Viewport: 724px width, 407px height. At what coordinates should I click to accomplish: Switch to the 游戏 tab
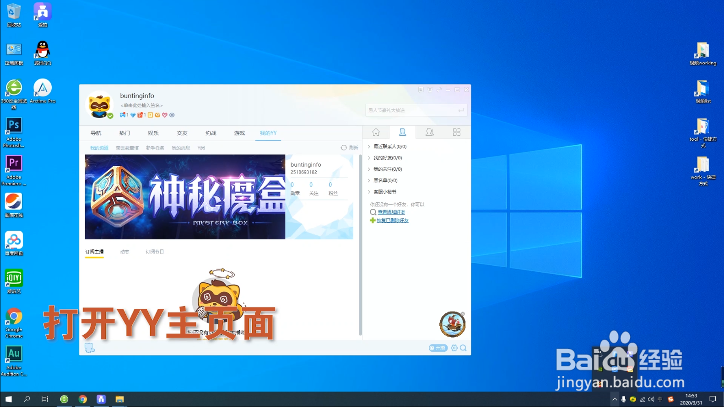point(239,133)
